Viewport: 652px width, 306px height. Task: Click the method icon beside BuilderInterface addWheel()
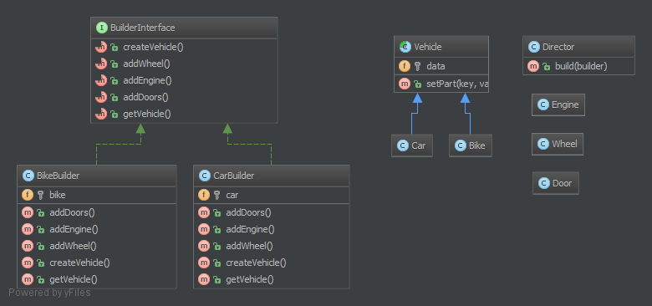pyautogui.click(x=101, y=64)
